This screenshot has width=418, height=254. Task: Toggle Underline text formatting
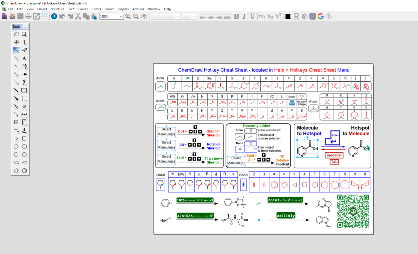click(x=252, y=16)
